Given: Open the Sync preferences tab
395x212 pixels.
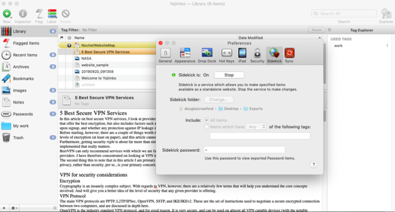Looking at the screenshot, I should 289,55.
